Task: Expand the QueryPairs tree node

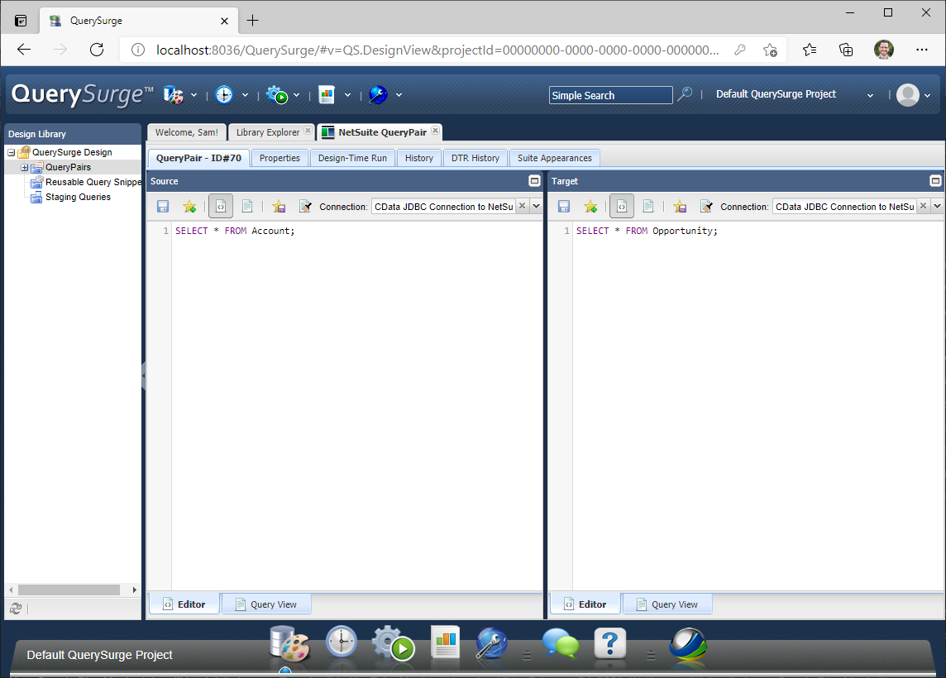Action: (x=24, y=168)
